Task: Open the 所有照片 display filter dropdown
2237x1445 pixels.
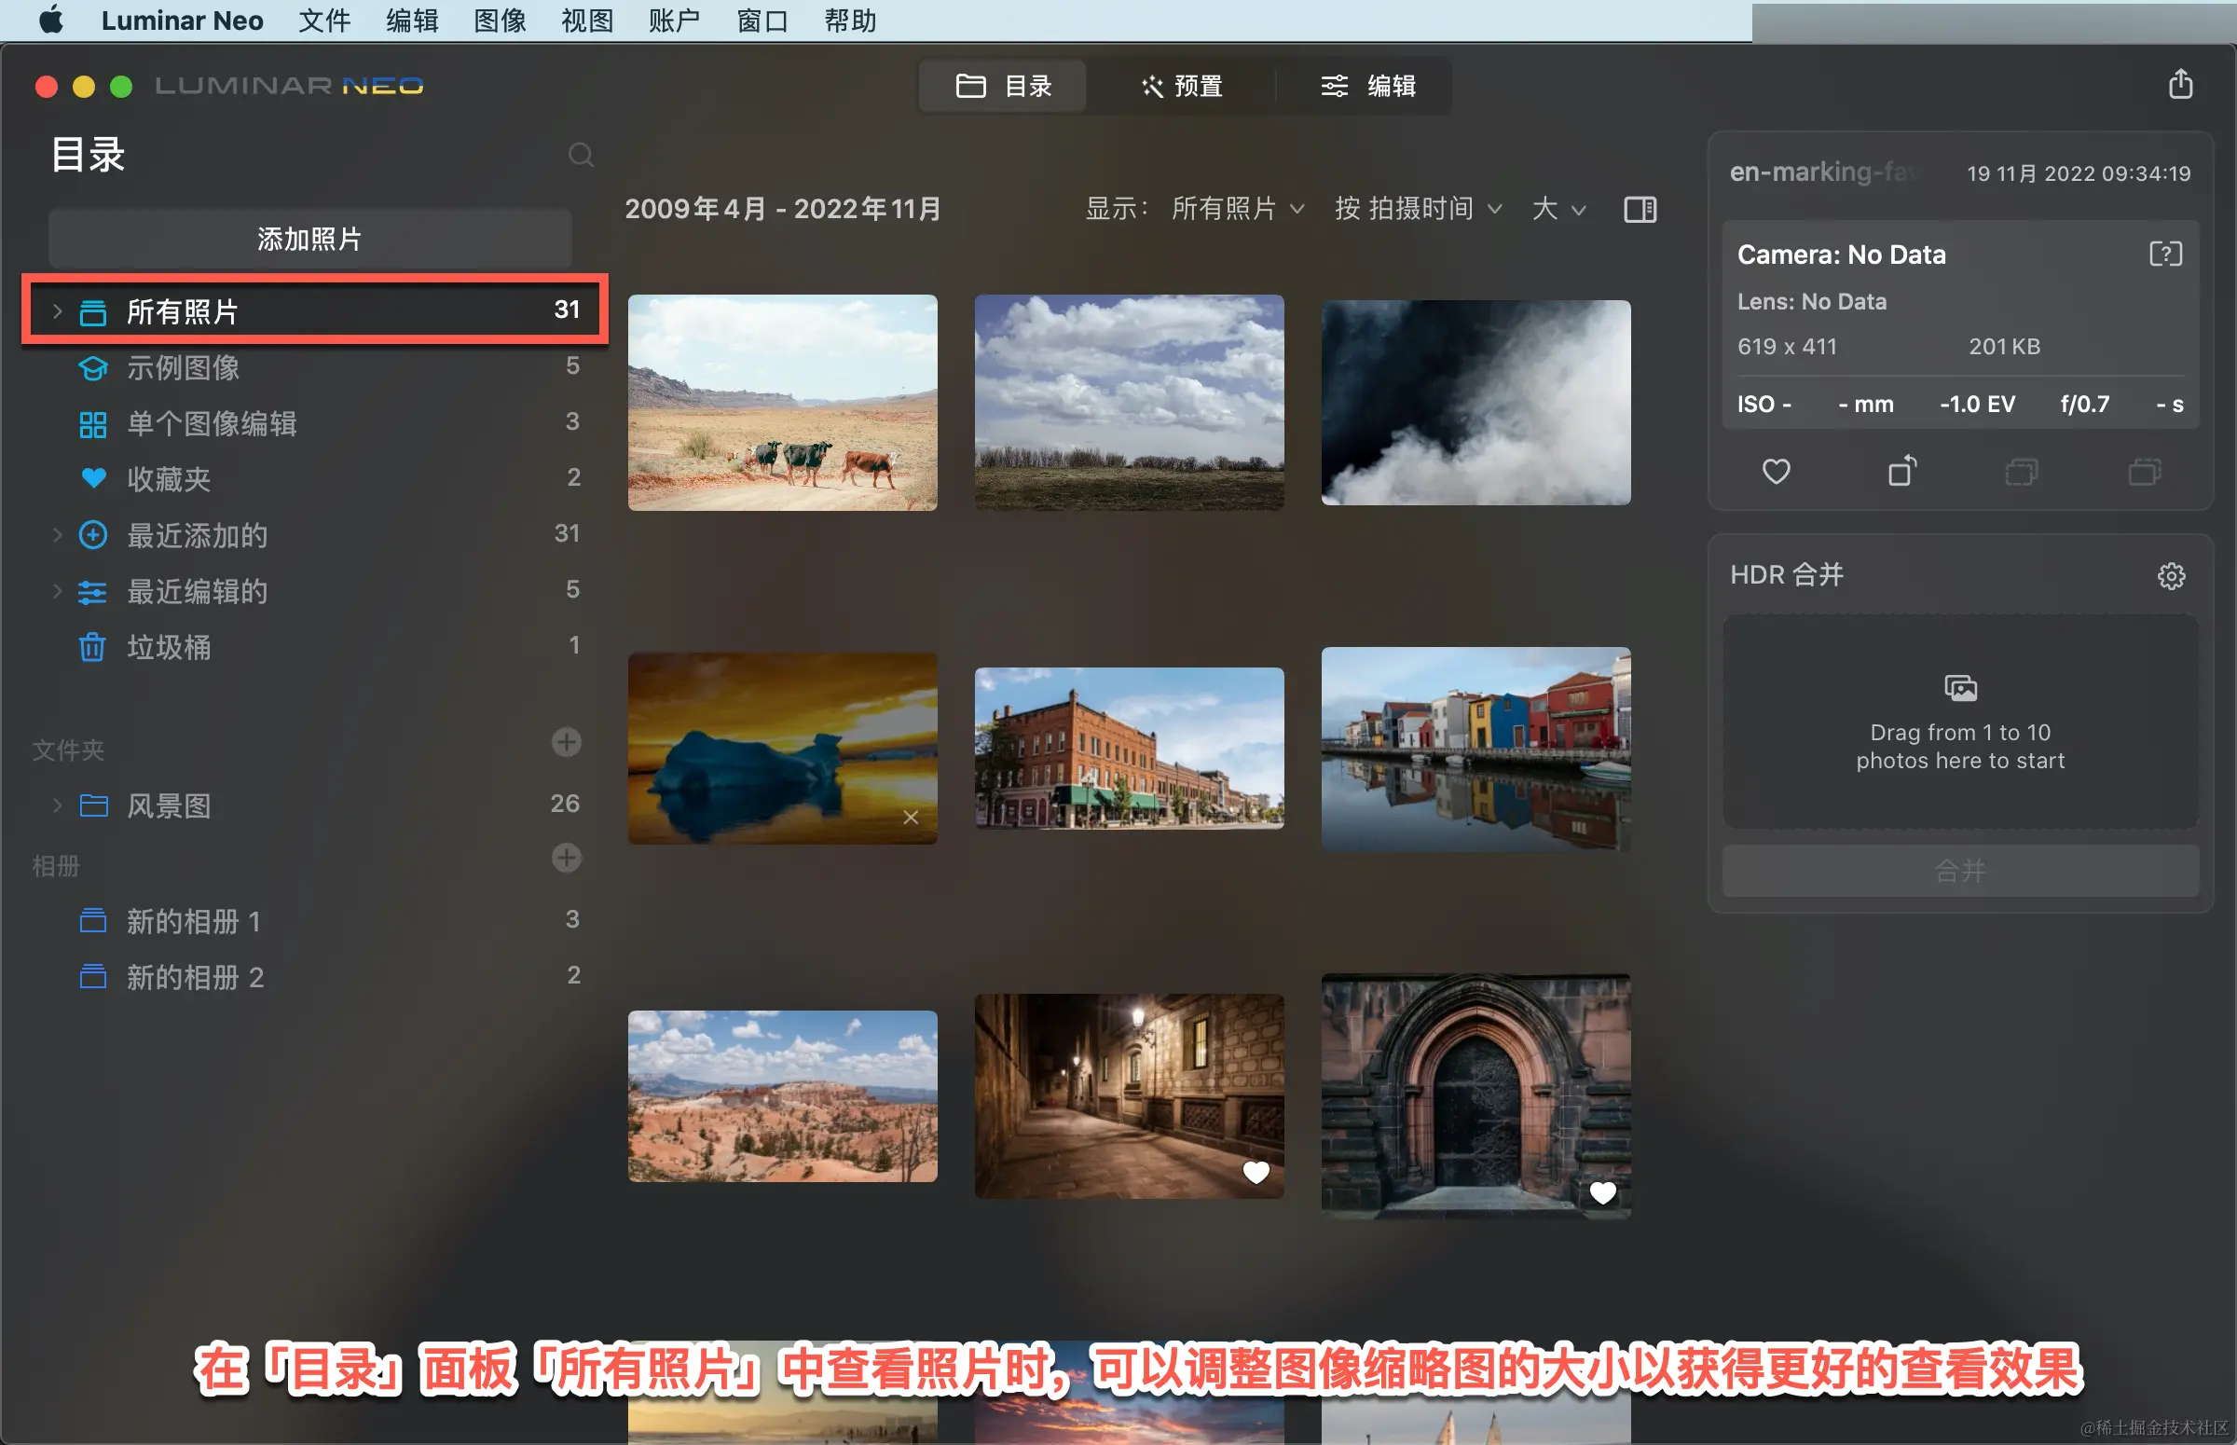Action: click(x=1236, y=208)
